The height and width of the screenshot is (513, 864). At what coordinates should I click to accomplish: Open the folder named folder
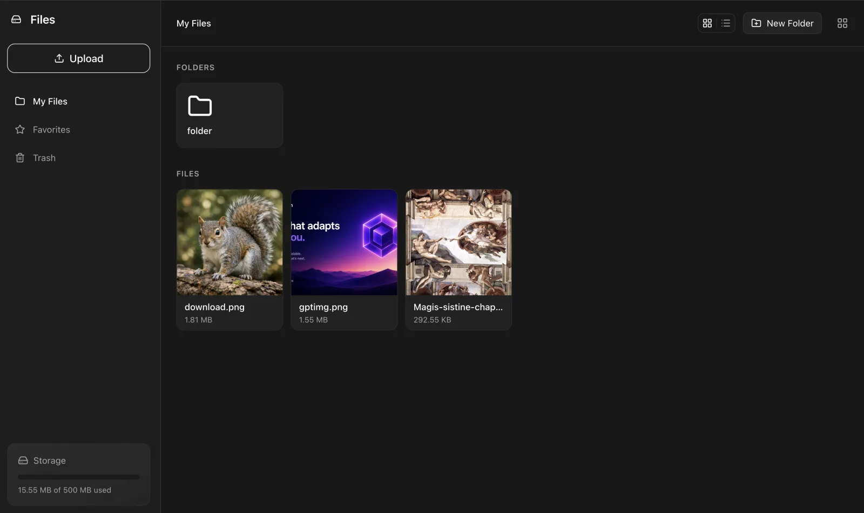(x=230, y=115)
